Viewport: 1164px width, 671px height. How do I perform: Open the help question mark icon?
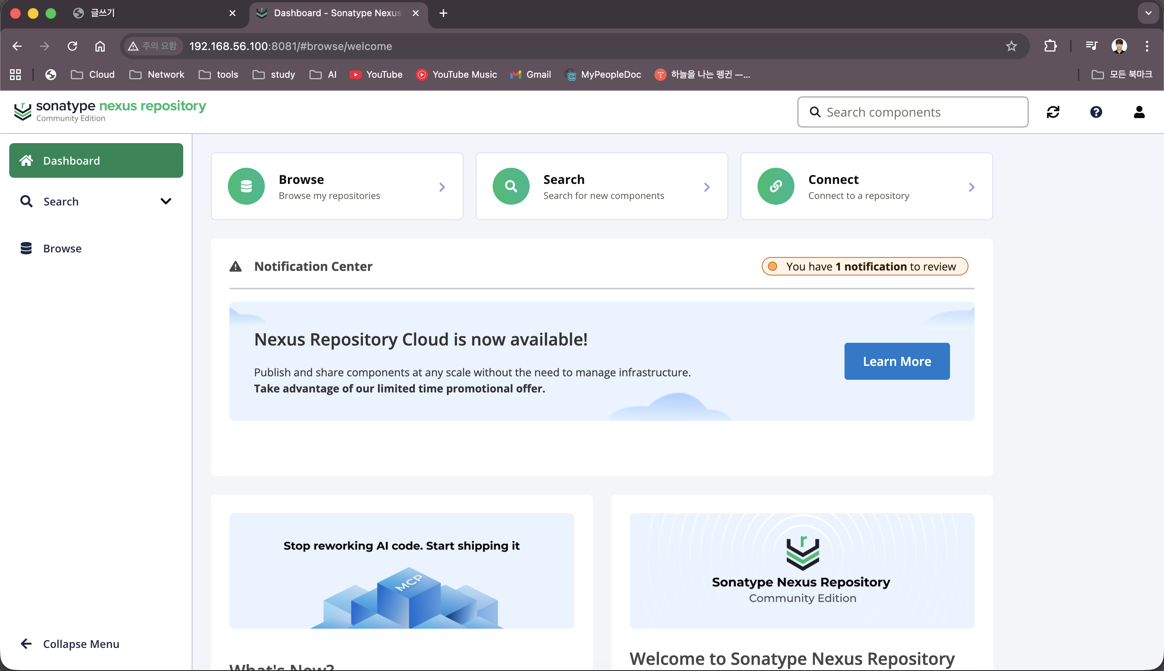point(1096,112)
